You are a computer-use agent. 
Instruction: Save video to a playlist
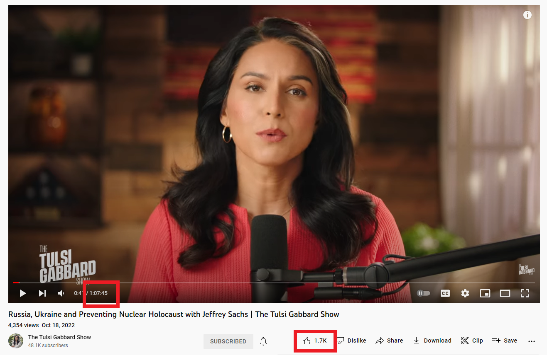pos(504,341)
